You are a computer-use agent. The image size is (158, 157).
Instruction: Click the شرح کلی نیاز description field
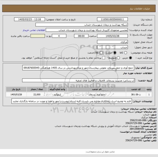[x=78, y=68]
